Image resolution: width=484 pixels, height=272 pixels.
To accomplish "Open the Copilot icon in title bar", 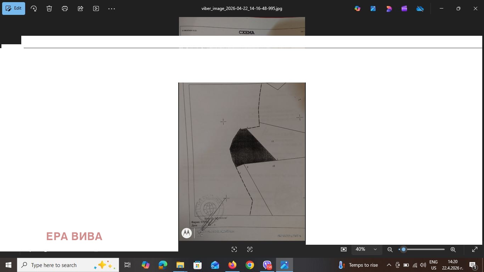I will pyautogui.click(x=358, y=8).
